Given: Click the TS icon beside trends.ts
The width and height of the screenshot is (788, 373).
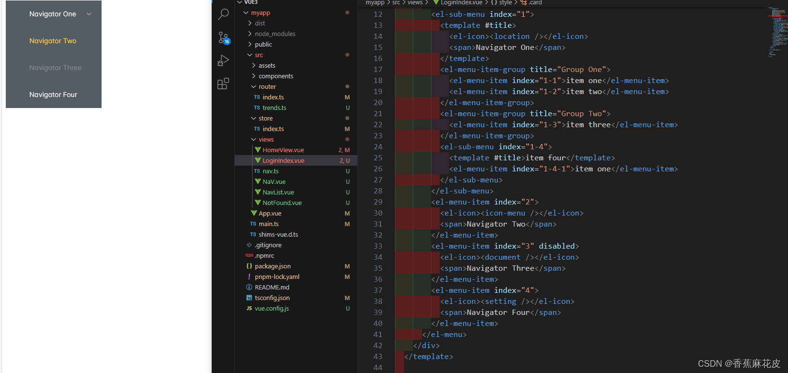Looking at the screenshot, I should click(257, 108).
